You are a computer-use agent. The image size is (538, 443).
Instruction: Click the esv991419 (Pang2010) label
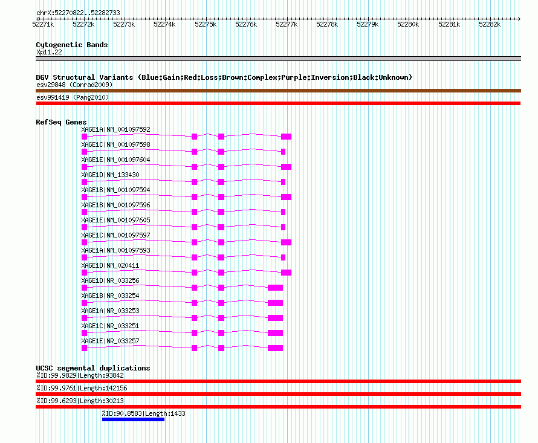tap(73, 97)
